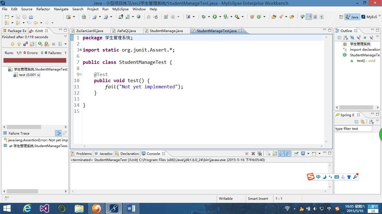Toggle Show Console When Standard Out Changes

tap(281, 154)
